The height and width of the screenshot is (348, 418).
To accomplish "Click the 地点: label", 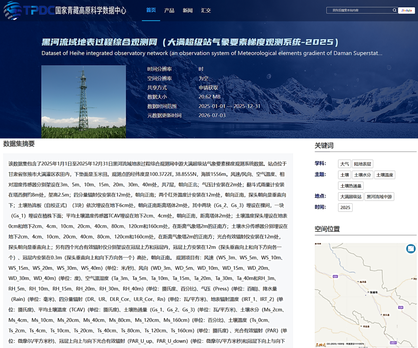I will pyautogui.click(x=320, y=196).
